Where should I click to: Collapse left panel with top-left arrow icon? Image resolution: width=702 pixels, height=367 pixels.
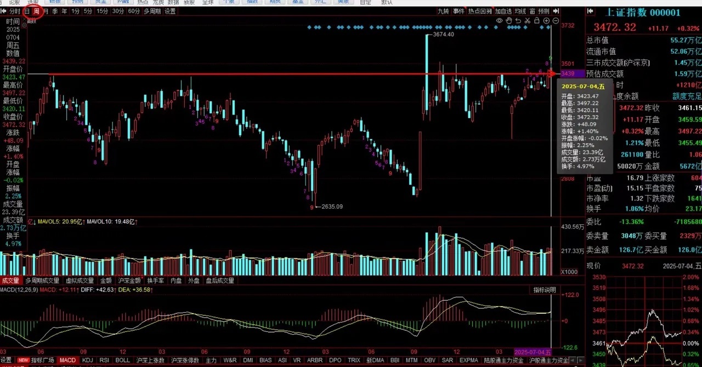[x=4, y=11]
